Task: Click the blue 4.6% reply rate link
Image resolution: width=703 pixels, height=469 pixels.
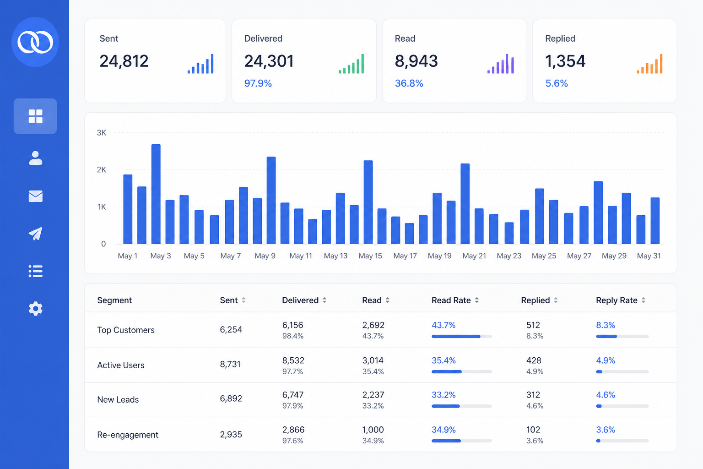Action: click(606, 395)
